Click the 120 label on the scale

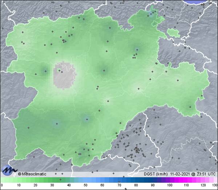pyautogui.click(x=203, y=185)
